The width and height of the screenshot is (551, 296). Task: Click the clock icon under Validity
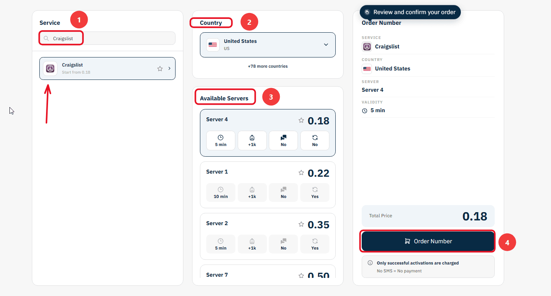[364, 111]
